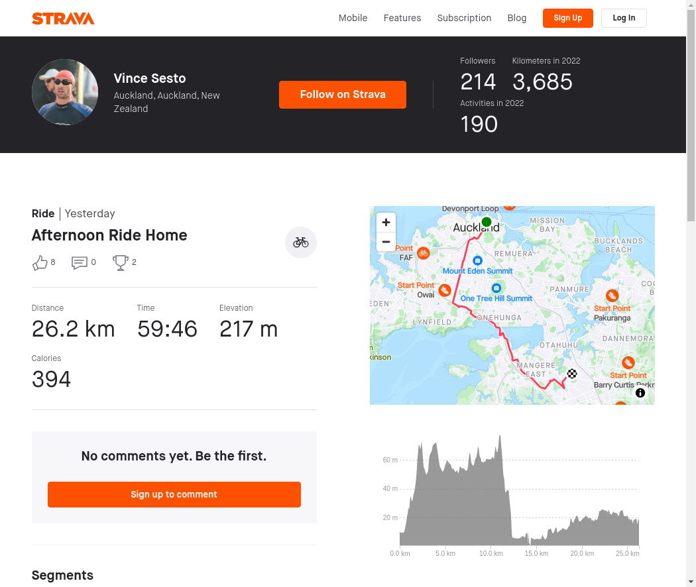The width and height of the screenshot is (696, 587).
Task: Open the Features menu item
Action: [x=402, y=18]
